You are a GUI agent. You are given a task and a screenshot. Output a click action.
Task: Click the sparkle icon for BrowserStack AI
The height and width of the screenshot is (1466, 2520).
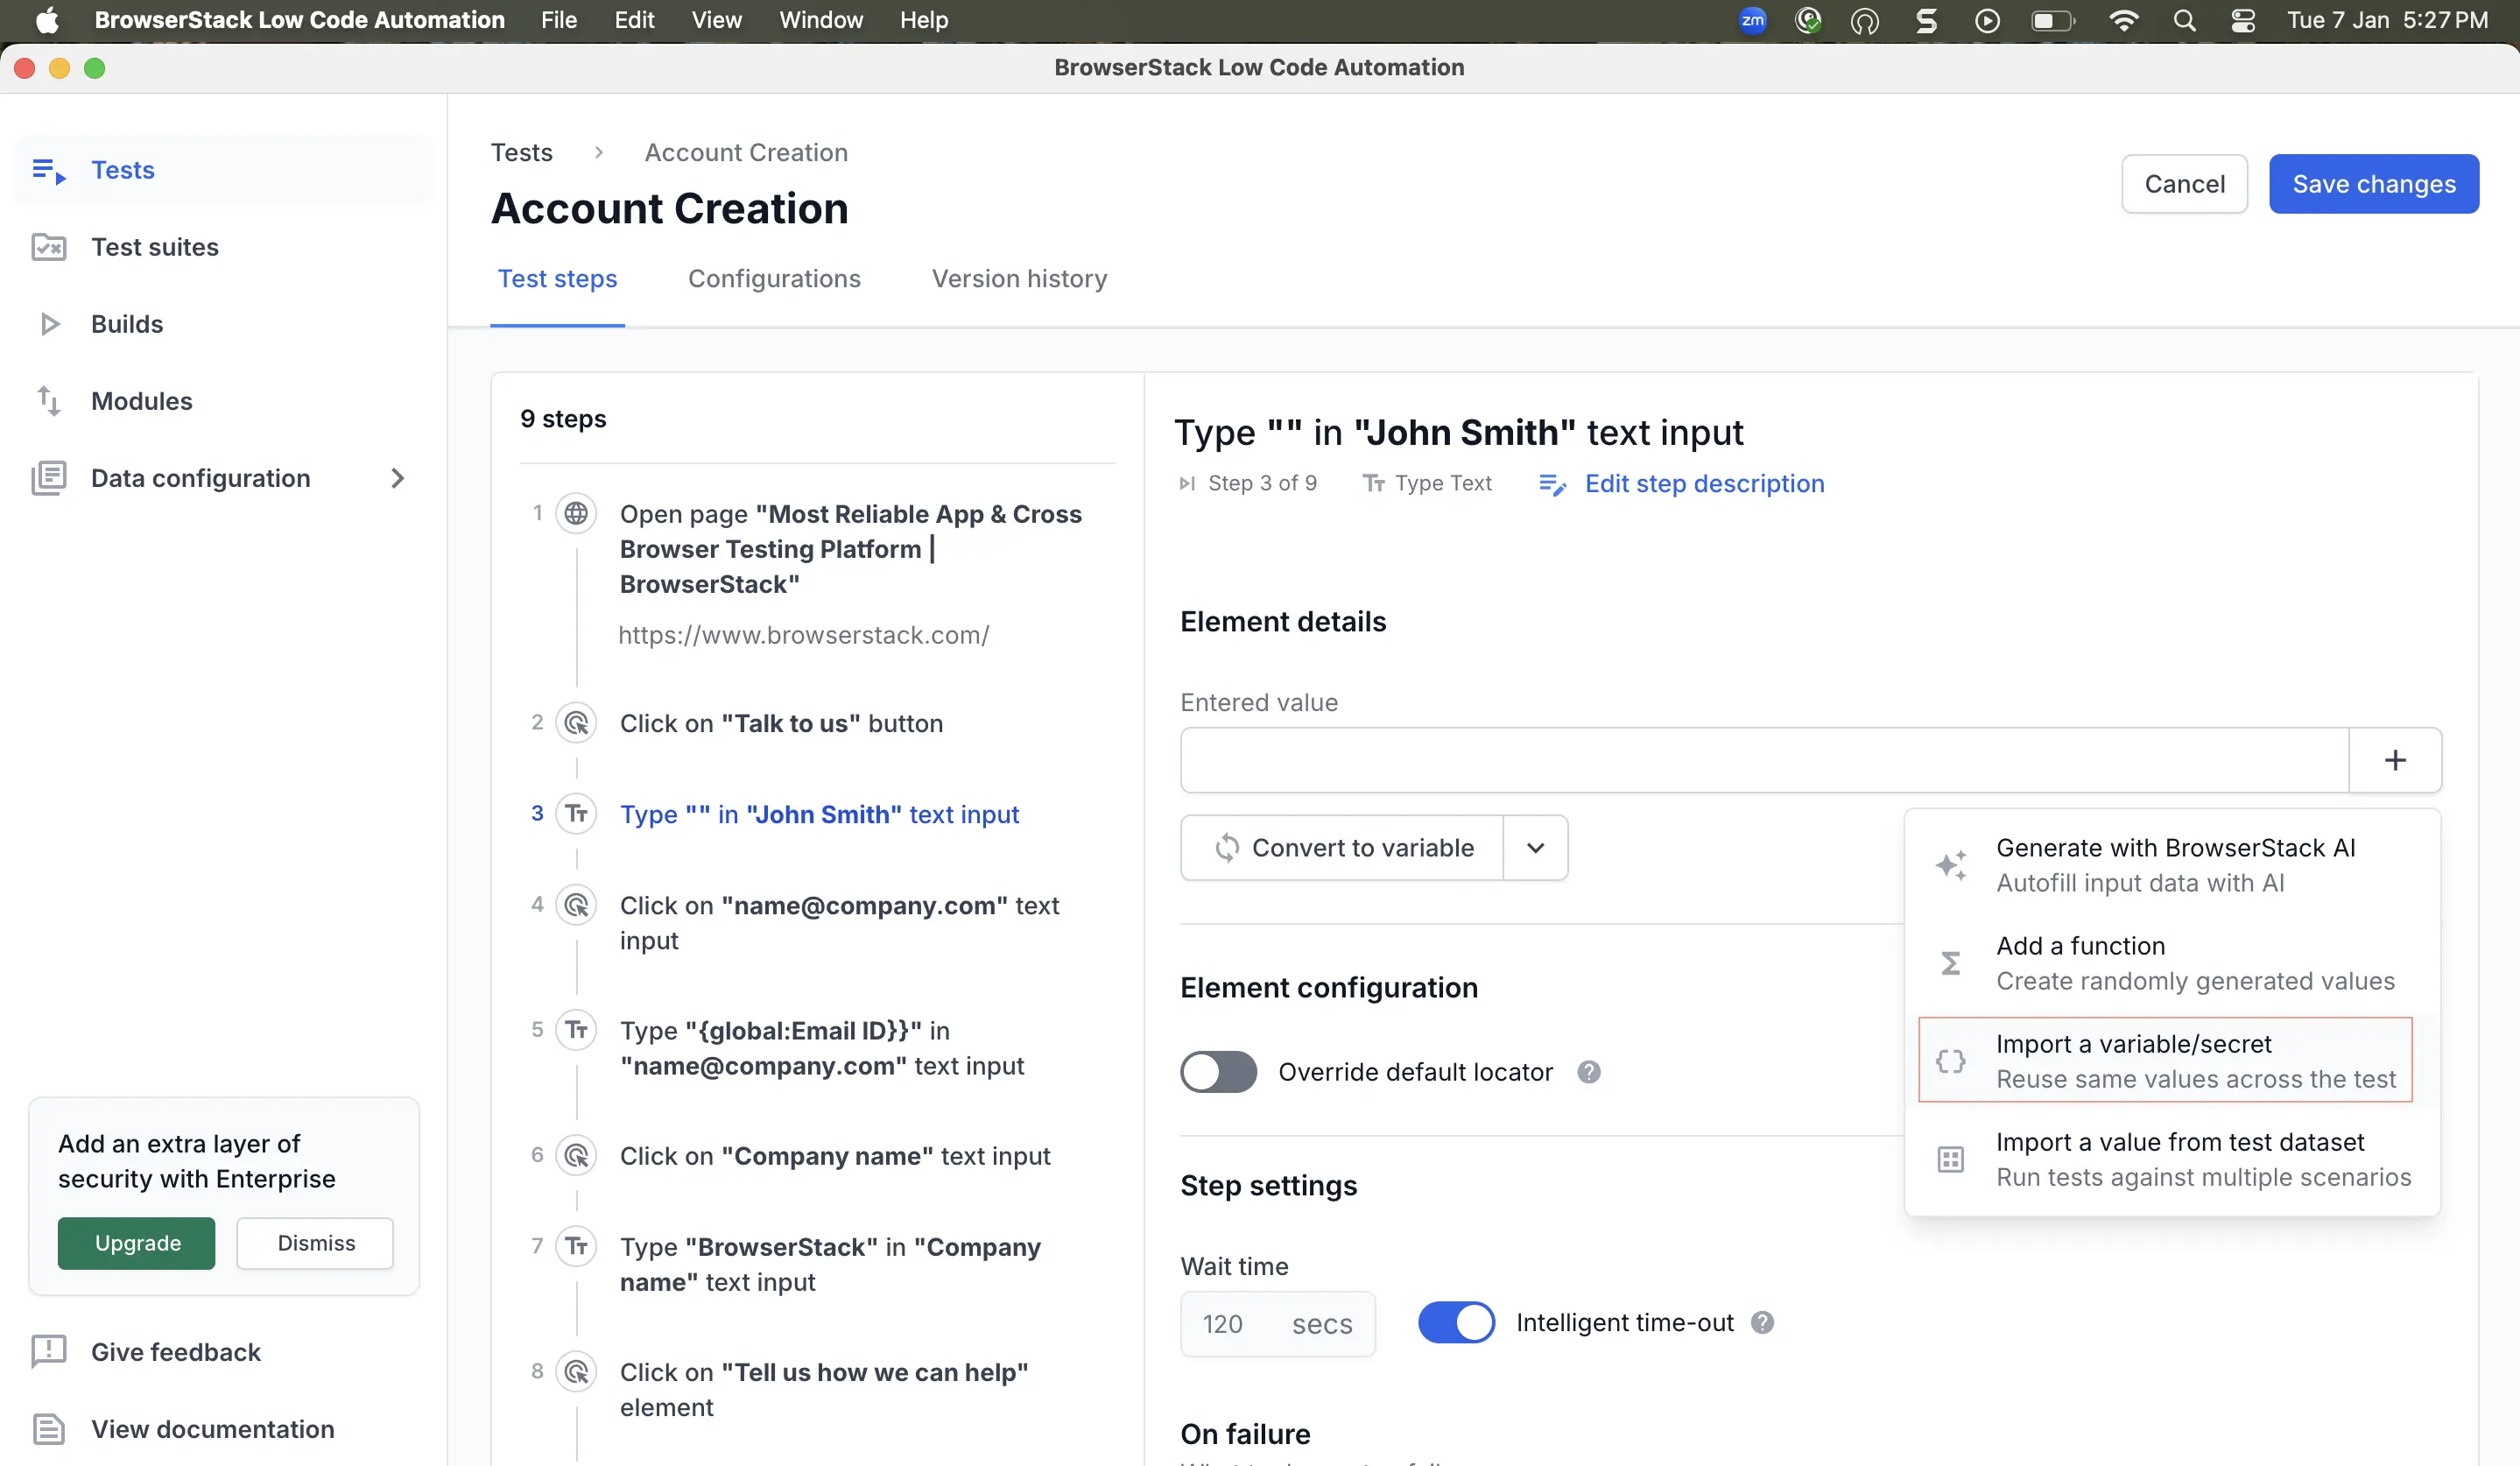(1950, 865)
